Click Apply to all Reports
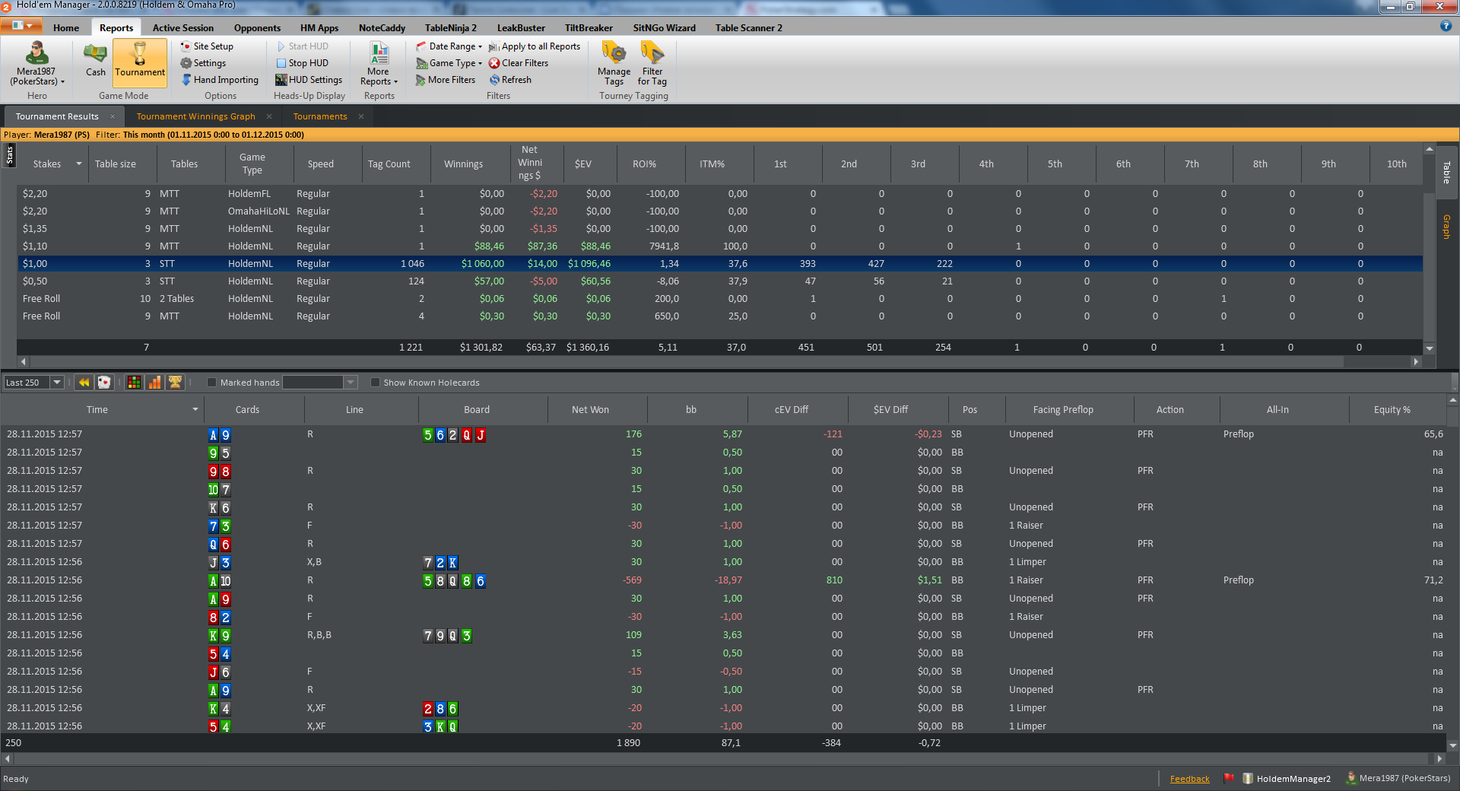The width and height of the screenshot is (1460, 791). (535, 46)
